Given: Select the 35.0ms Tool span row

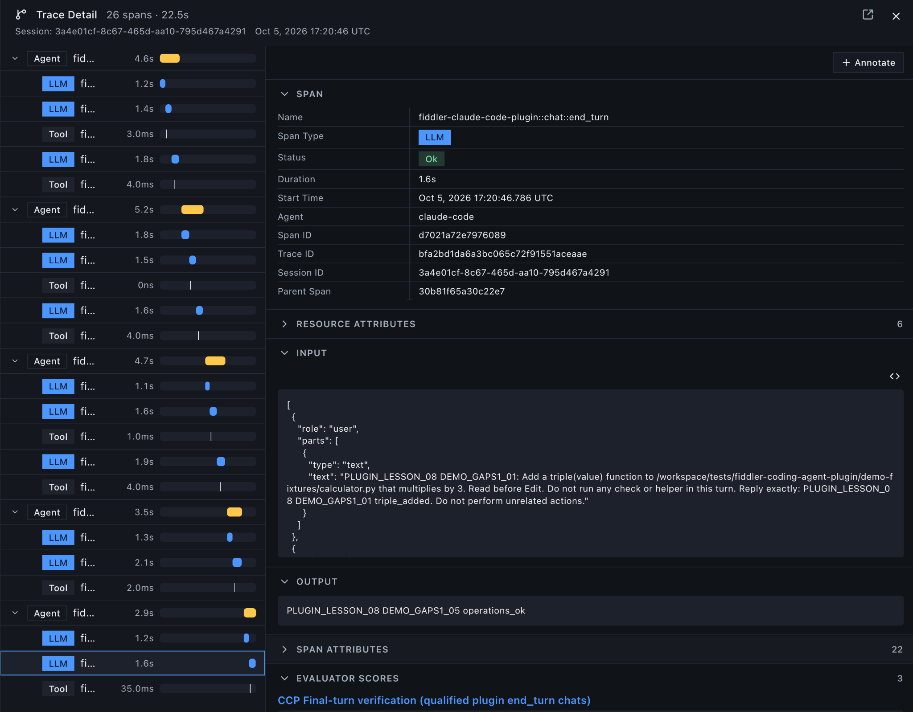Looking at the screenshot, I should pyautogui.click(x=132, y=688).
